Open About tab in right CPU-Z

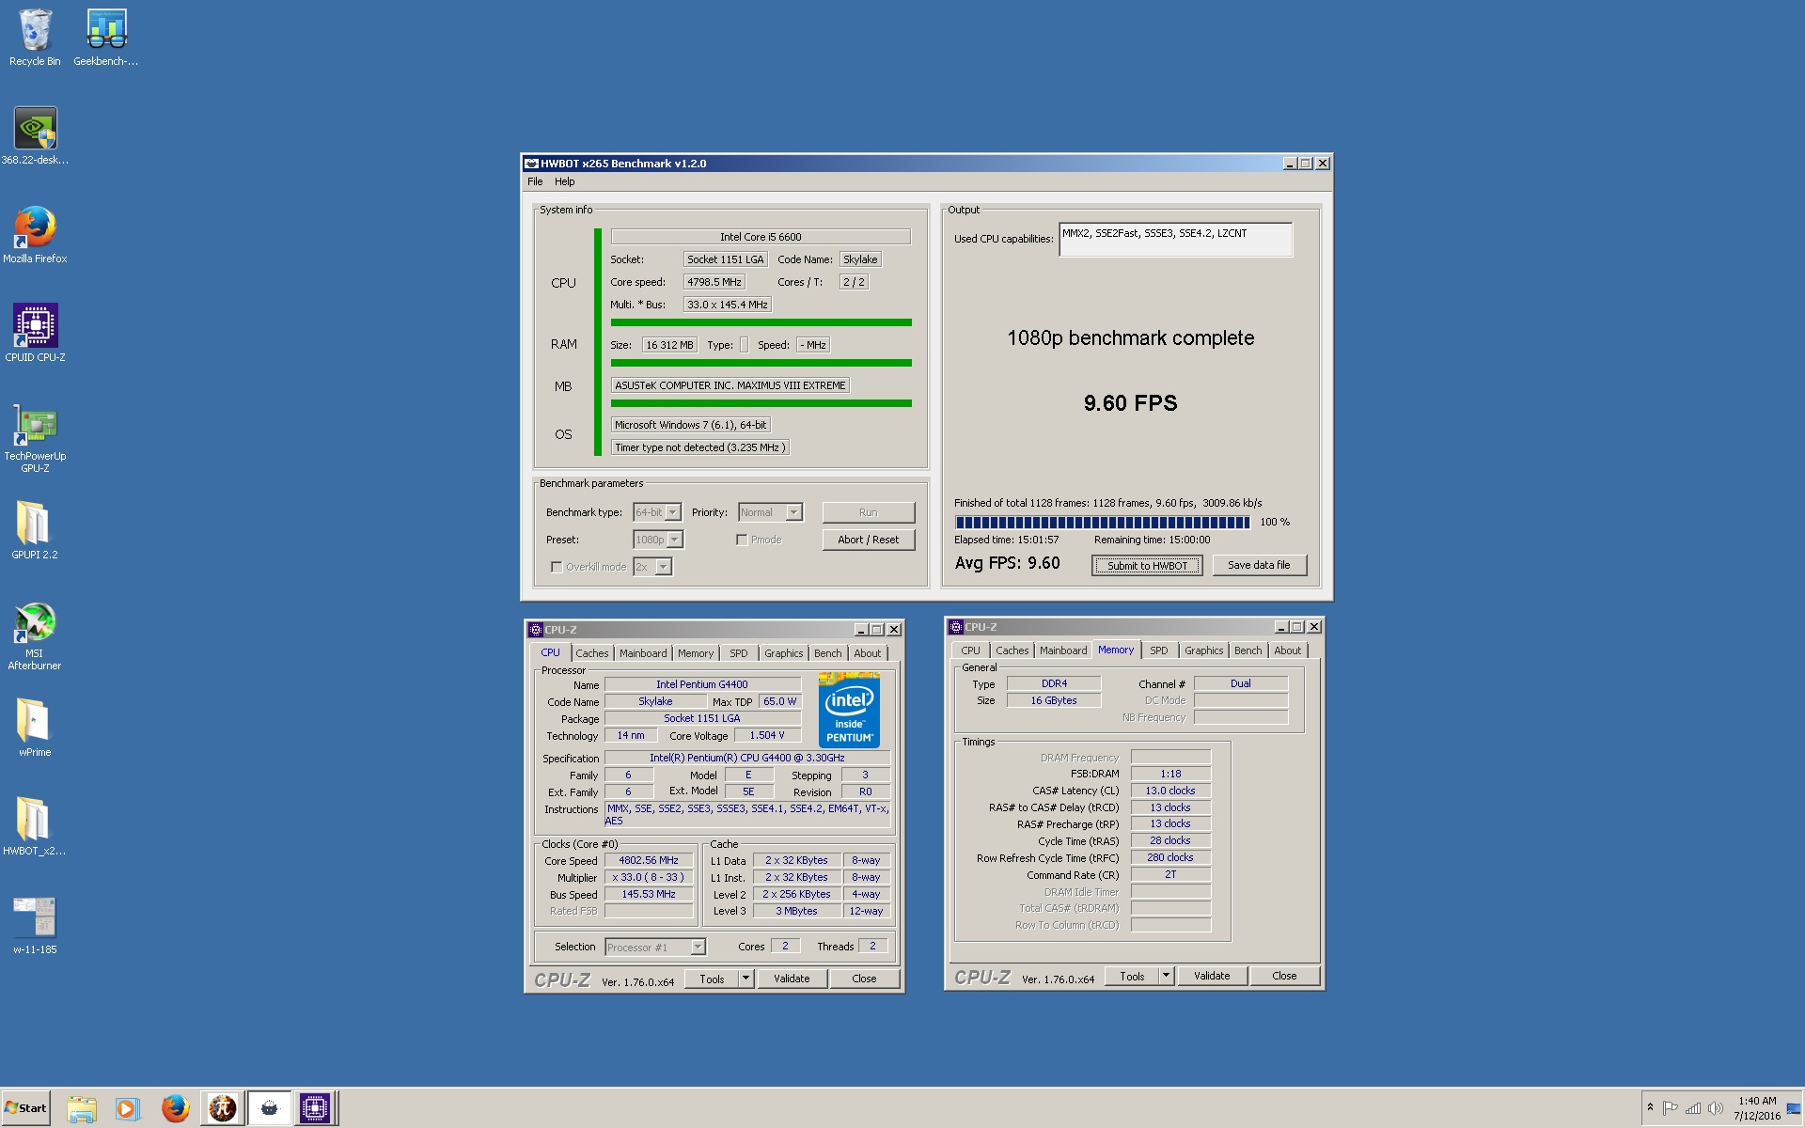(1288, 650)
